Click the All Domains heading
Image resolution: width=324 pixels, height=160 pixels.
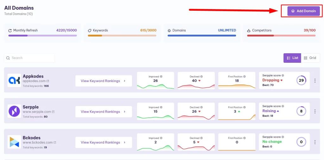[x=19, y=8]
